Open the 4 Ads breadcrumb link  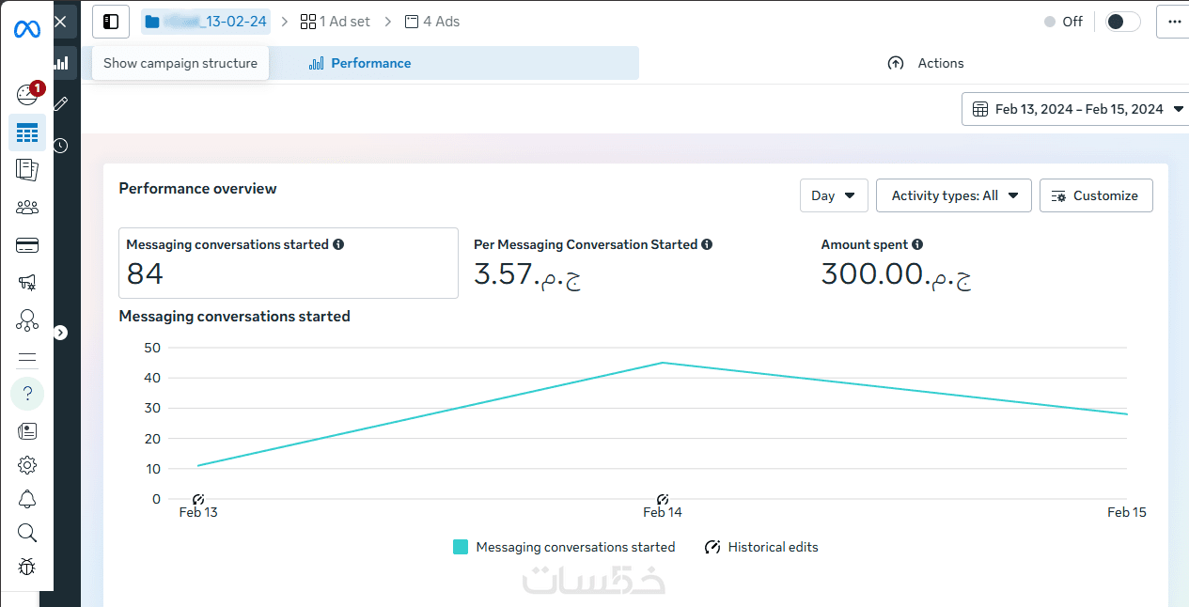pos(432,22)
